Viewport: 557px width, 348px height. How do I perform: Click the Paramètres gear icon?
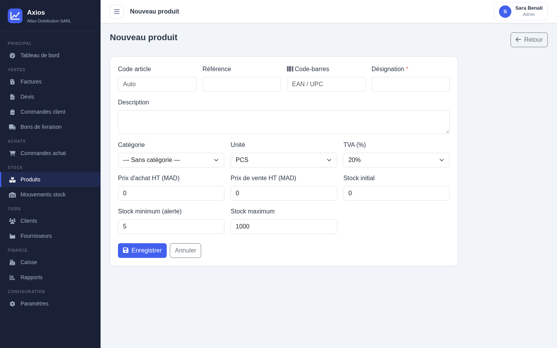coord(12,304)
